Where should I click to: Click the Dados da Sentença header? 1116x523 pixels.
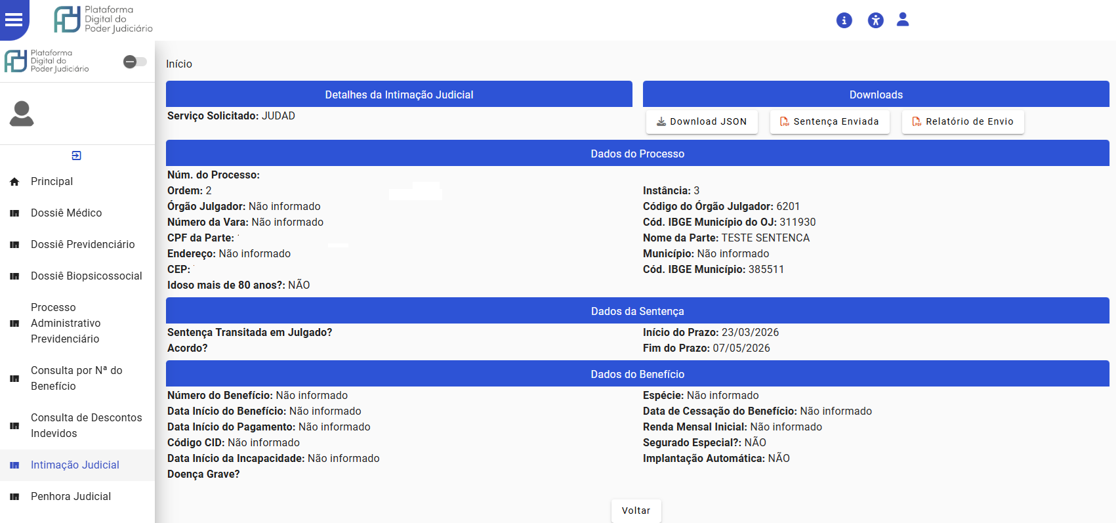638,311
